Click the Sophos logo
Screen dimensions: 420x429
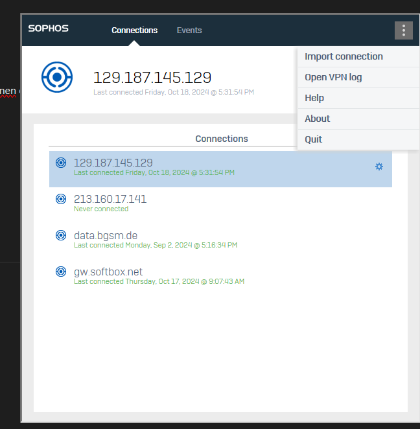[49, 29]
